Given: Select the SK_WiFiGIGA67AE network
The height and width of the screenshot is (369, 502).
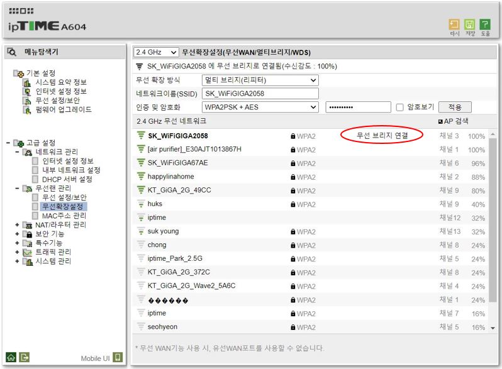Looking at the screenshot, I should coord(177,163).
